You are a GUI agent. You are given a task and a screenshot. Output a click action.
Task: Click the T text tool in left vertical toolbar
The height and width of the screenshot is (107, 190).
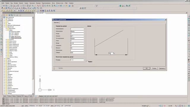click(x=1, y=52)
